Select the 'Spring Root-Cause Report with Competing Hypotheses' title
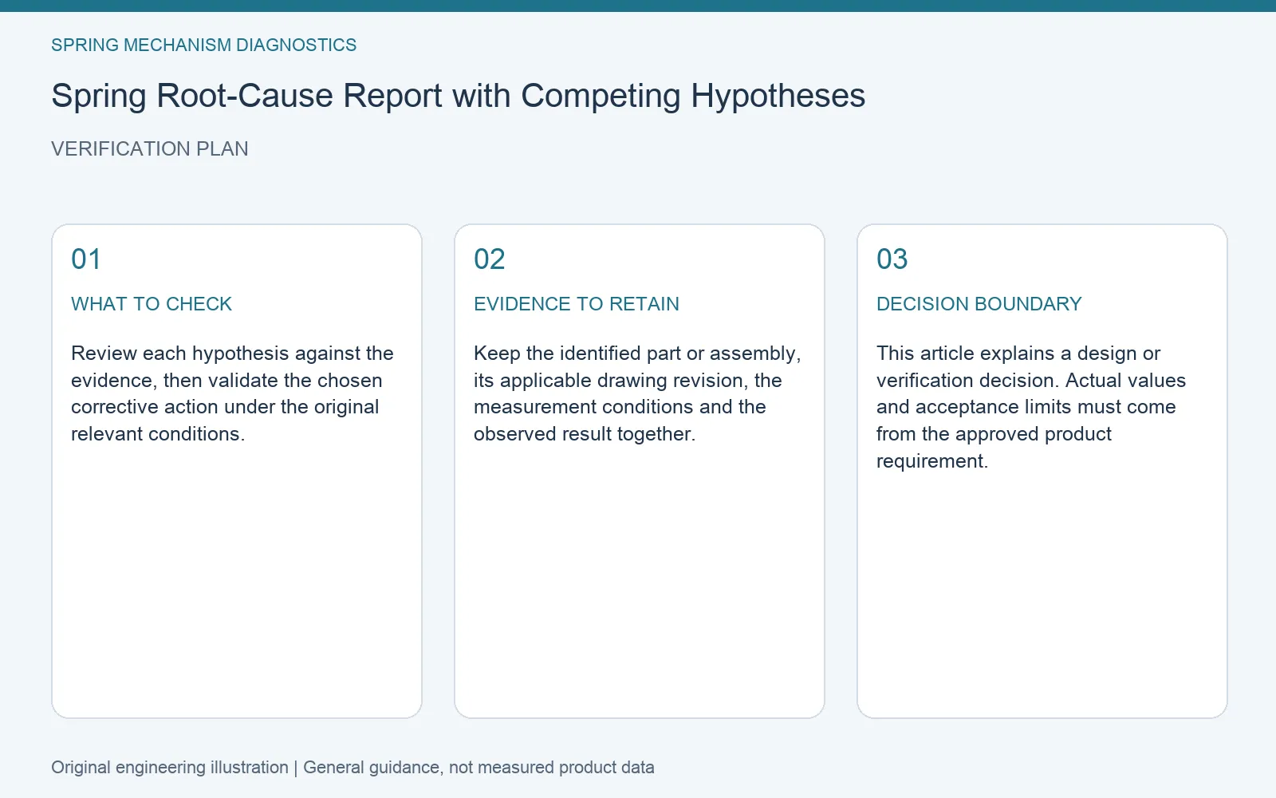Image resolution: width=1276 pixels, height=798 pixels. (458, 97)
